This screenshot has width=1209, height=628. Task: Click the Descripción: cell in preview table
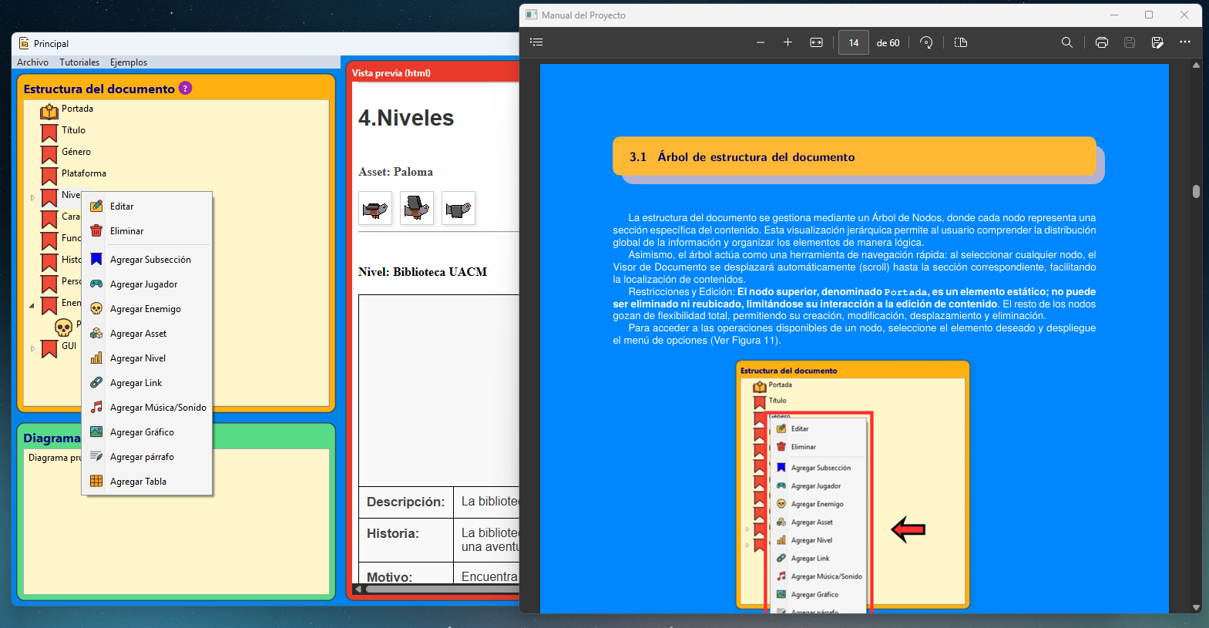click(406, 502)
